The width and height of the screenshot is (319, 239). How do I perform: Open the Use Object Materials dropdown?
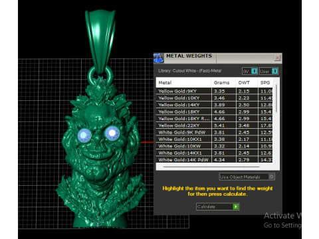pyautogui.click(x=247, y=177)
